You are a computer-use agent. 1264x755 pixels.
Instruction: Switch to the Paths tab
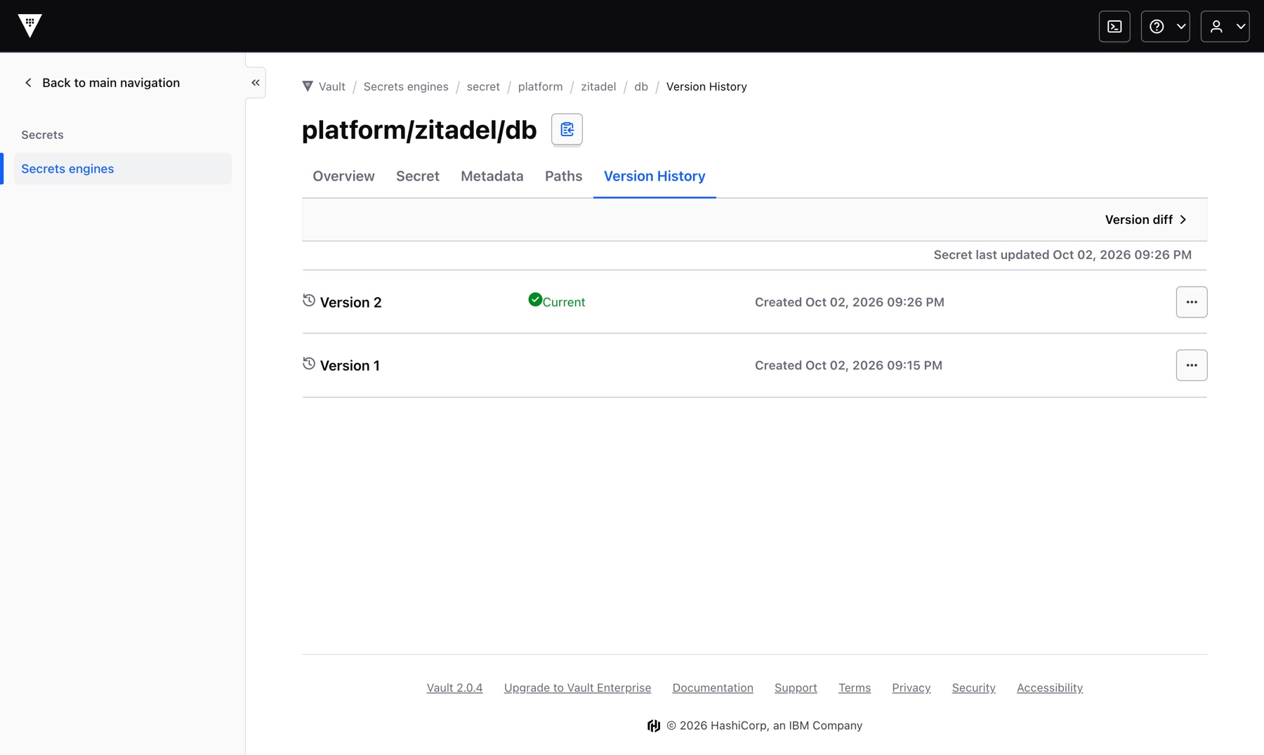pyautogui.click(x=563, y=176)
